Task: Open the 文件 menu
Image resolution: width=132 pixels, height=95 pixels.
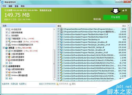Action: (4, 6)
